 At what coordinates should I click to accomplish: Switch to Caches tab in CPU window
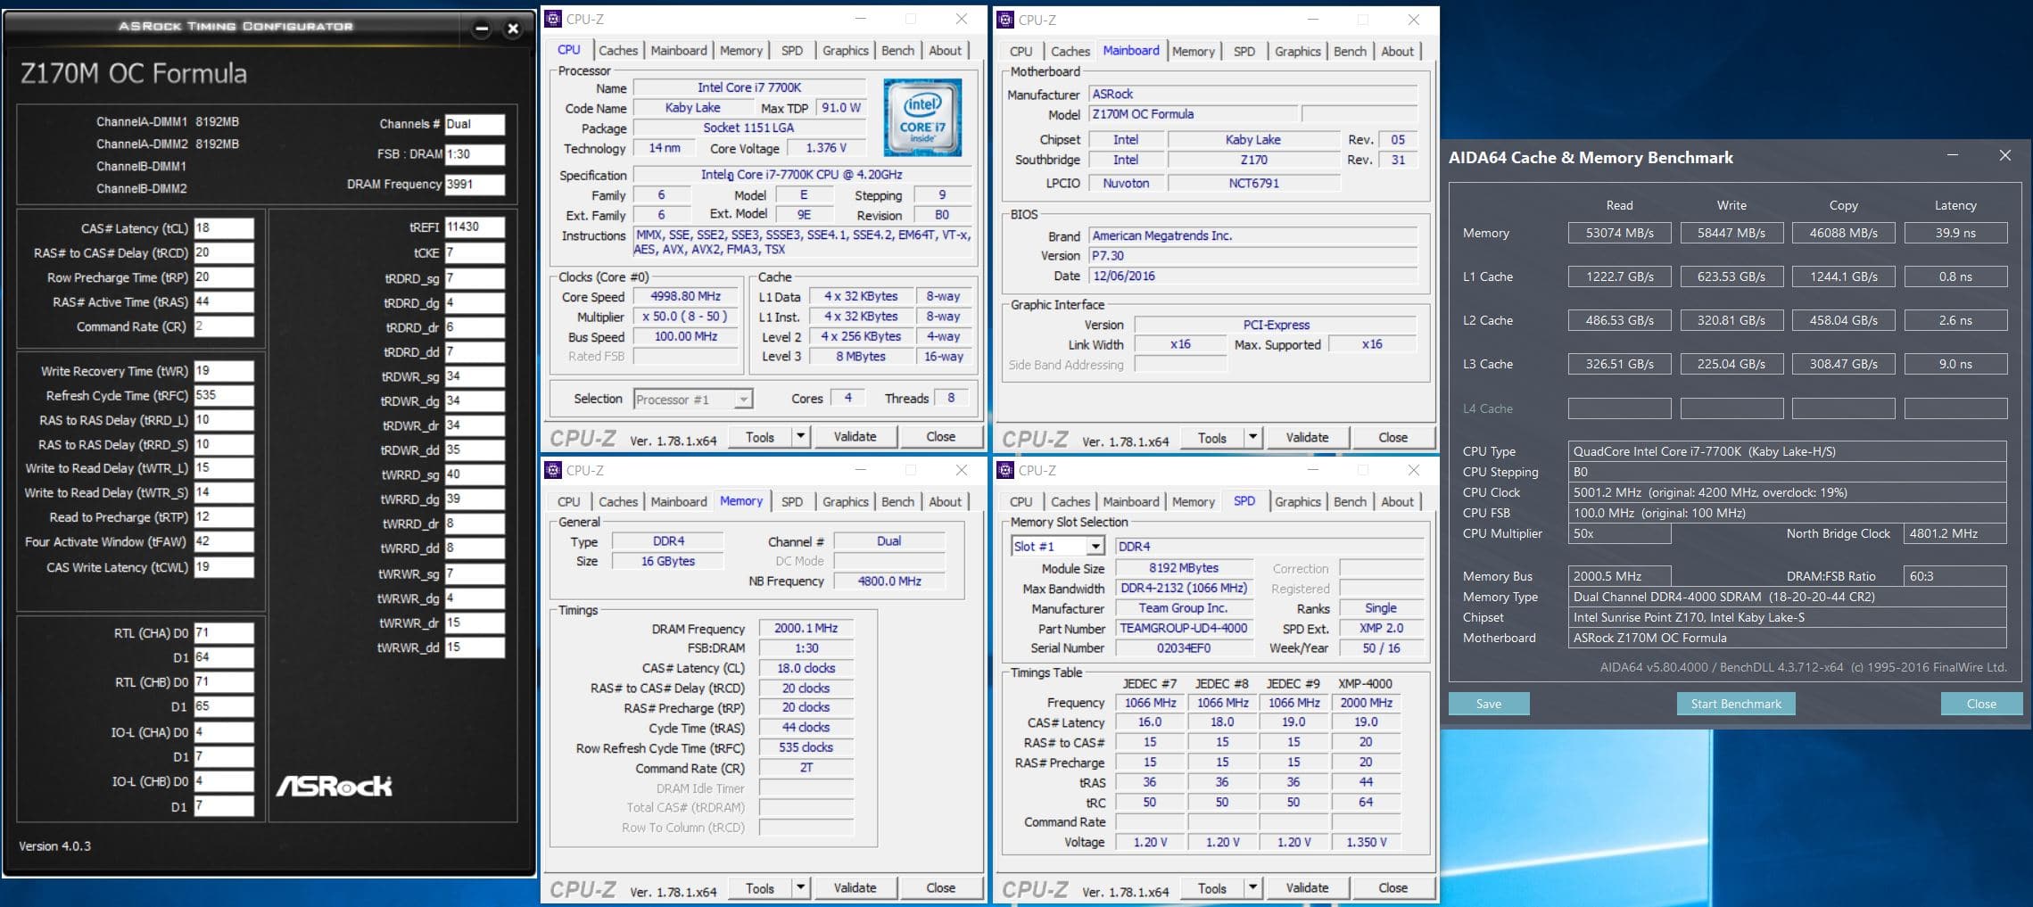coord(618,51)
